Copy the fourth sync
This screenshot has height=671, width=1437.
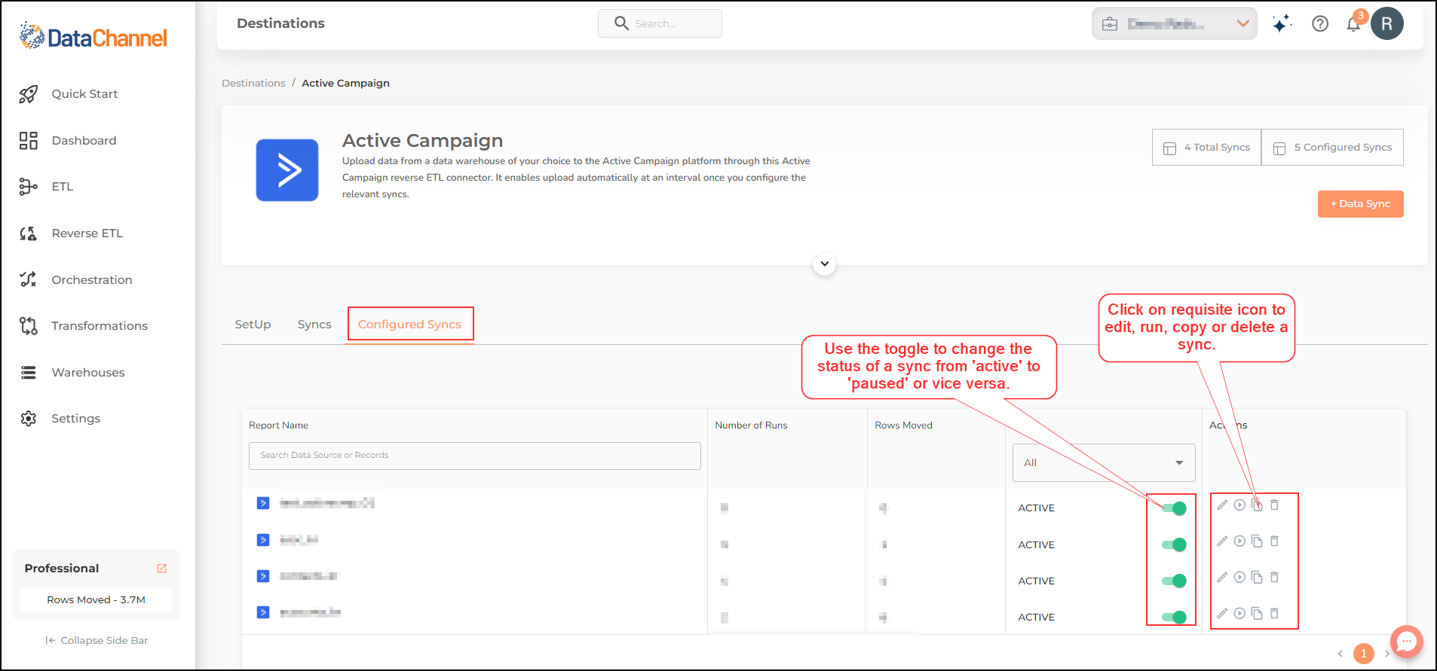1257,614
